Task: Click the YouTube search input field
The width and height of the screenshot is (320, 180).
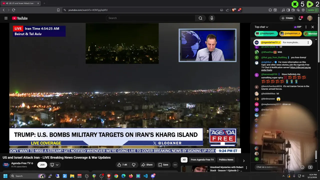Action: [151, 18]
